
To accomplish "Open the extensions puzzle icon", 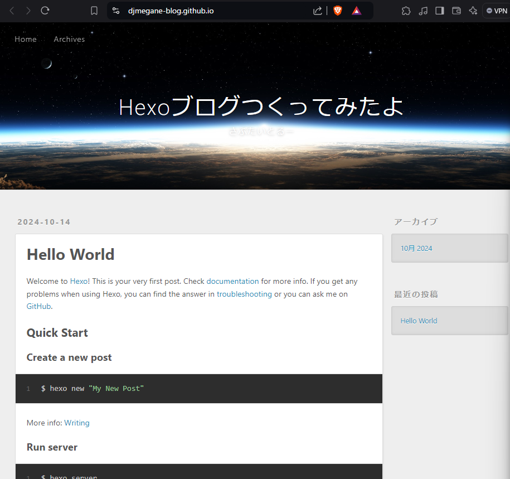I will 406,11.
